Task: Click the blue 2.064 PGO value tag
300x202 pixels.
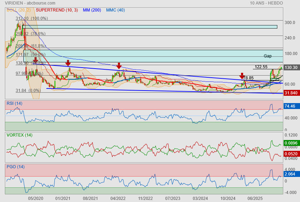Action: click(x=291, y=174)
